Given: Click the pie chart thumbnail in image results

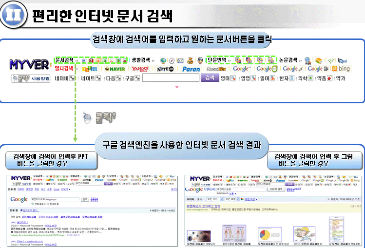Looking at the screenshot, I should click(x=270, y=234).
